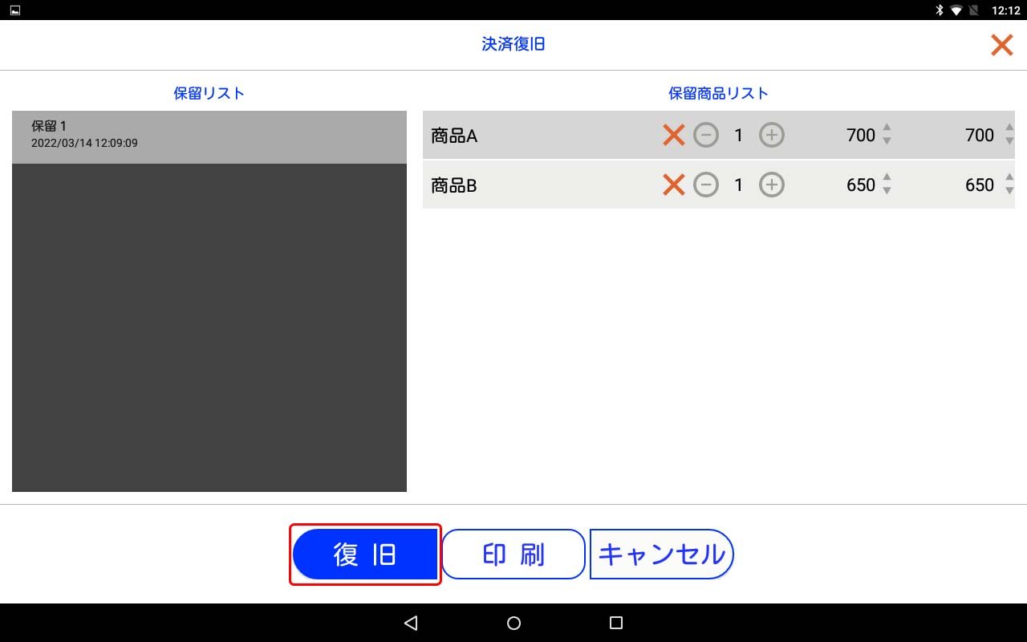Tap the image notification icon in status bar
Image resolution: width=1027 pixels, height=642 pixels.
pyautogui.click(x=15, y=10)
